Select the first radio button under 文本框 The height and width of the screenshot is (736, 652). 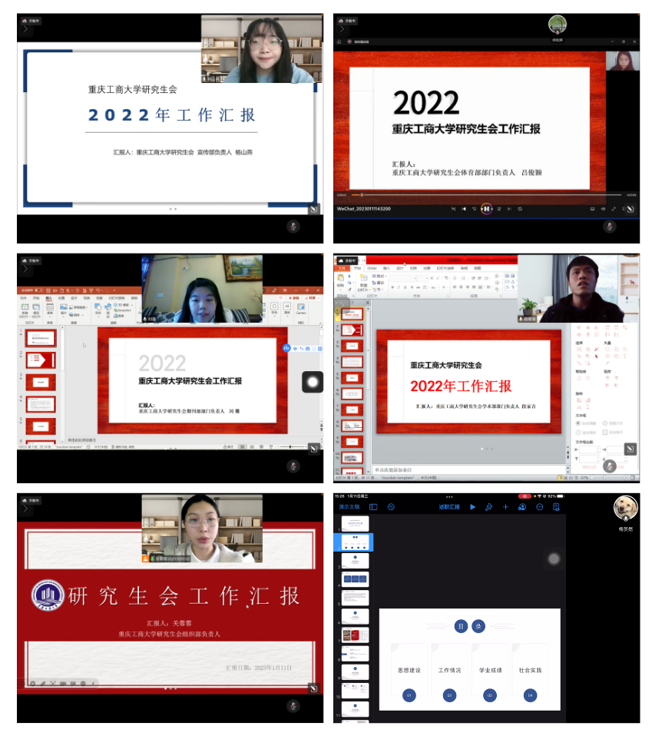tap(578, 423)
